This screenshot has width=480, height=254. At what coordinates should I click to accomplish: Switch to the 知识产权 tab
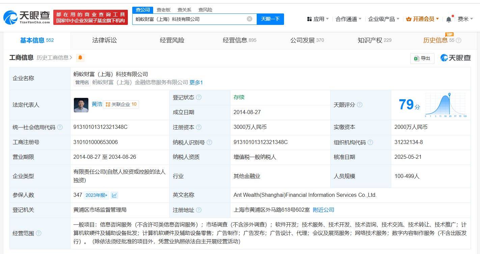(x=374, y=40)
